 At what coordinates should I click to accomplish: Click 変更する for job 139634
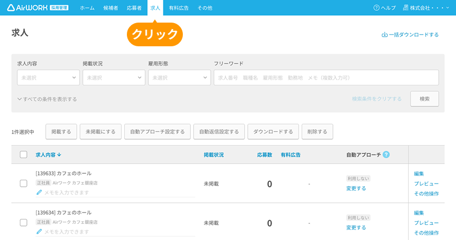(x=356, y=228)
